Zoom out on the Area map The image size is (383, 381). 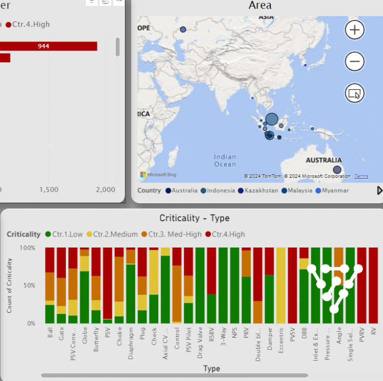click(x=355, y=62)
